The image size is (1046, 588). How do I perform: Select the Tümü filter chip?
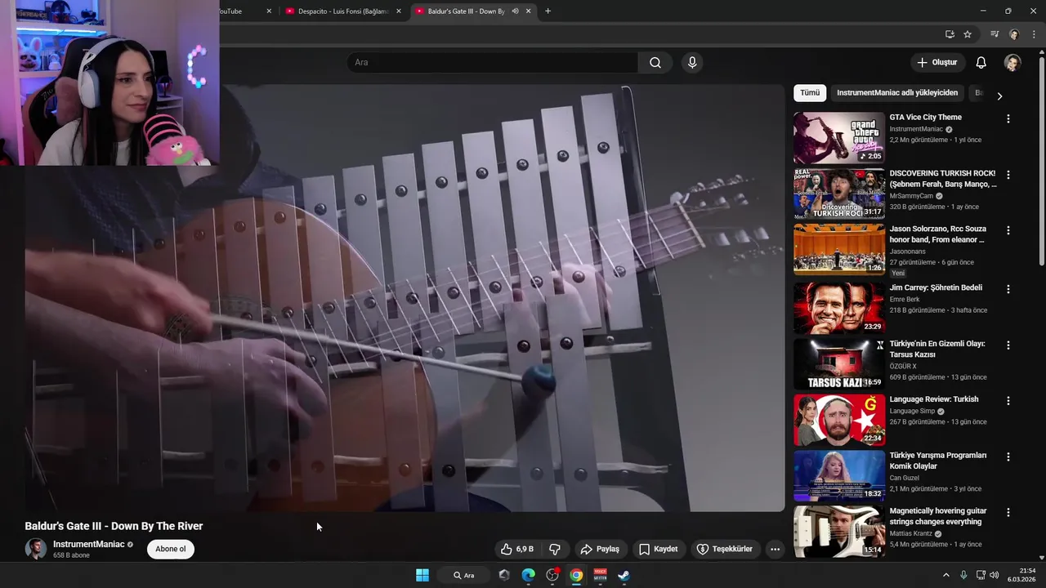(809, 93)
